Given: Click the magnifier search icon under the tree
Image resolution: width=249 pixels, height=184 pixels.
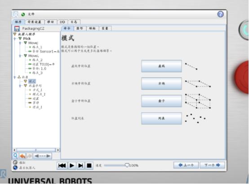Looking at the screenshot, I should point(15,156).
